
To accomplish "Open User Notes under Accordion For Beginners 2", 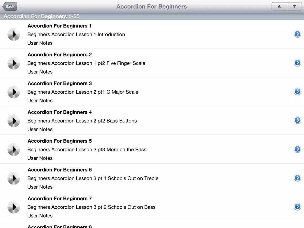I will point(40,72).
